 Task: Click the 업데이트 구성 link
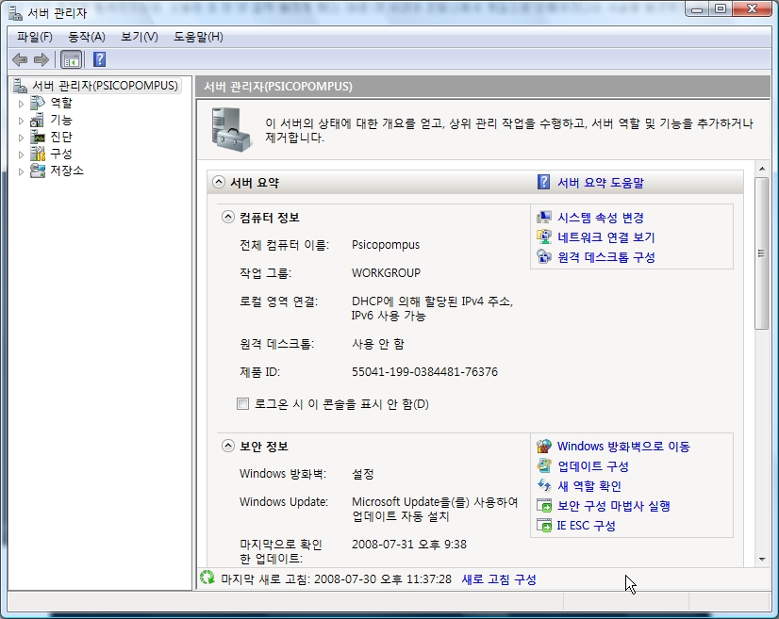point(593,466)
